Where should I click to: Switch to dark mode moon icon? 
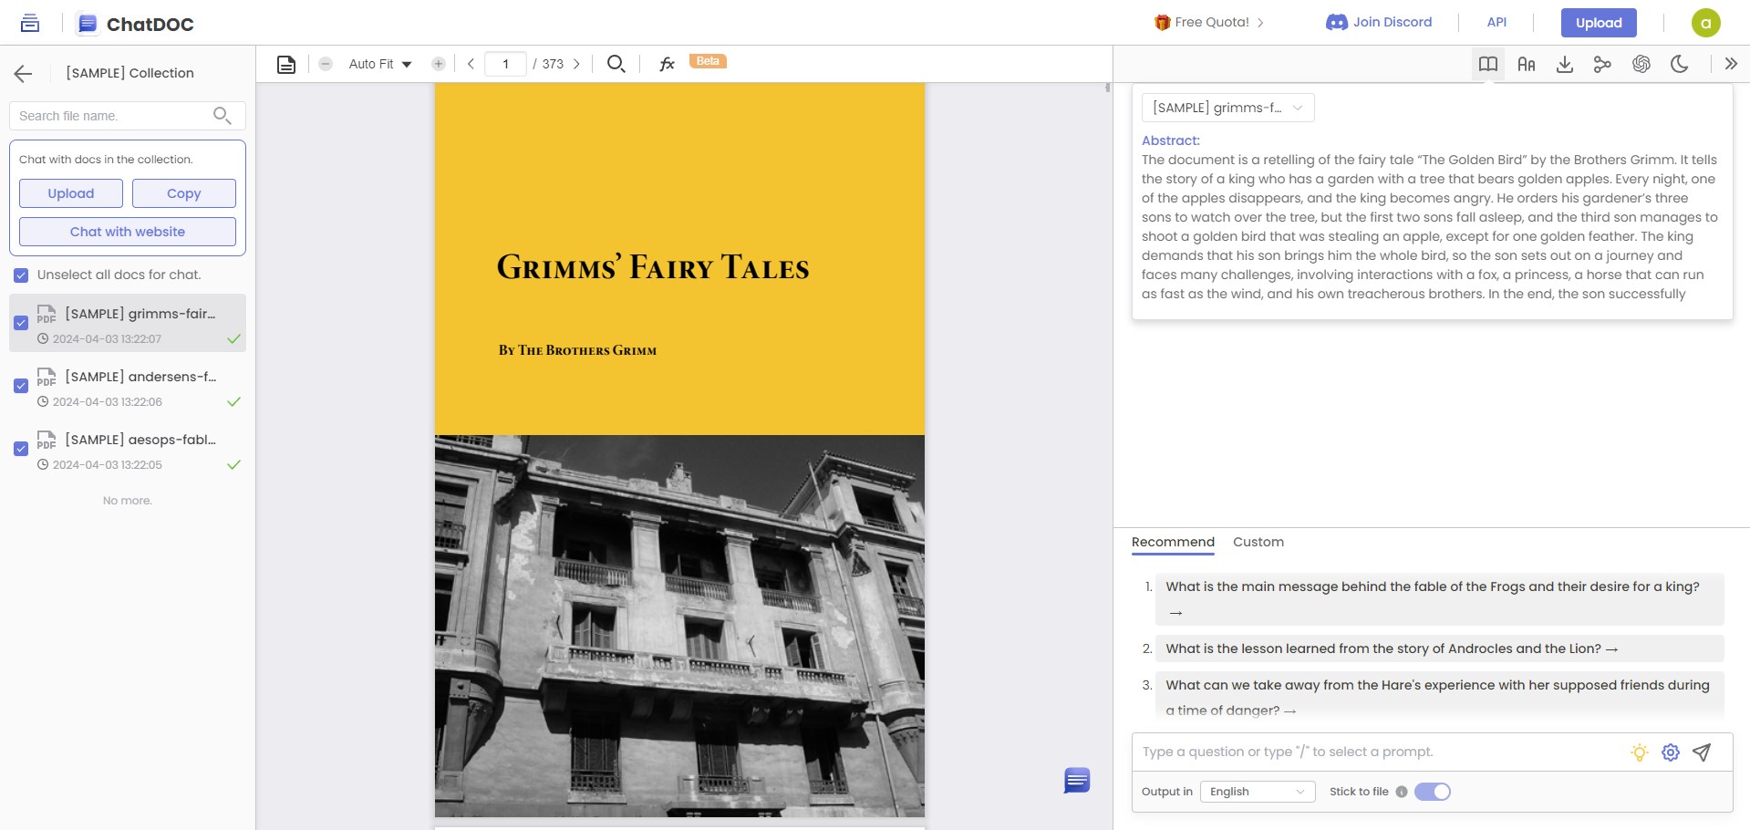[x=1679, y=64]
